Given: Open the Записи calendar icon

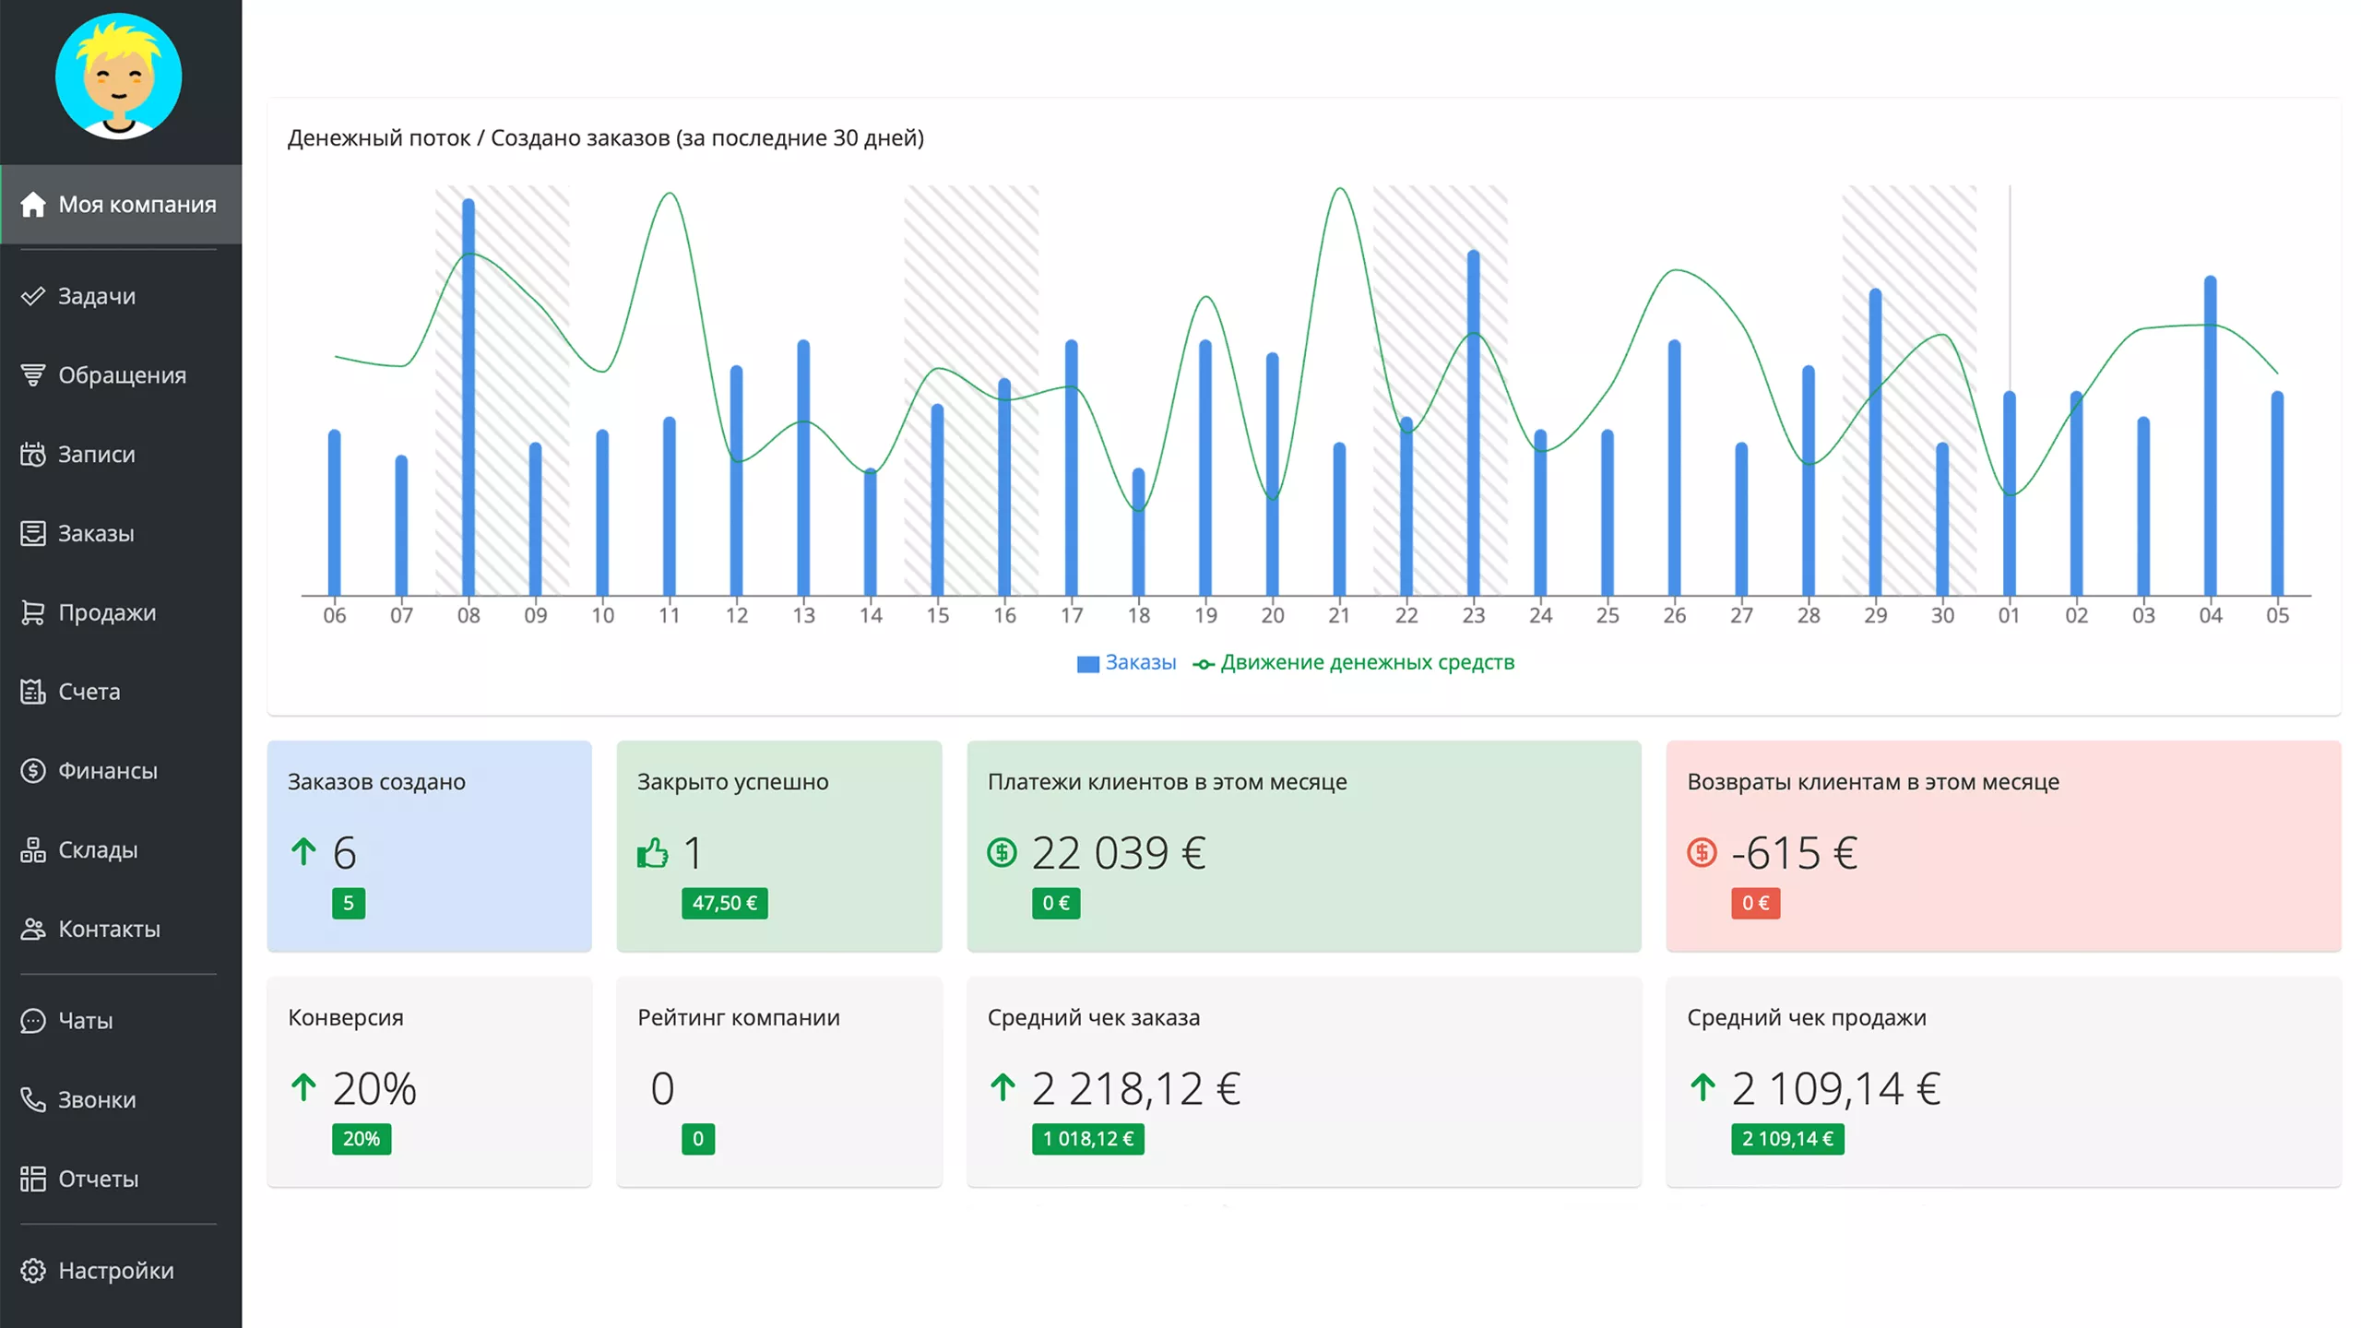Looking at the screenshot, I should pyautogui.click(x=33, y=455).
